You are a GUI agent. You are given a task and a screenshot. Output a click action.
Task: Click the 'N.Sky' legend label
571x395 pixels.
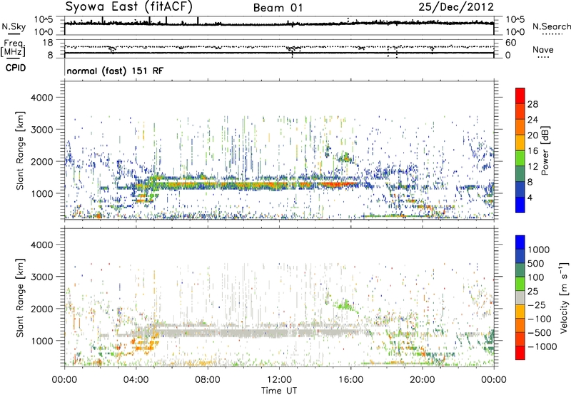(x=14, y=26)
